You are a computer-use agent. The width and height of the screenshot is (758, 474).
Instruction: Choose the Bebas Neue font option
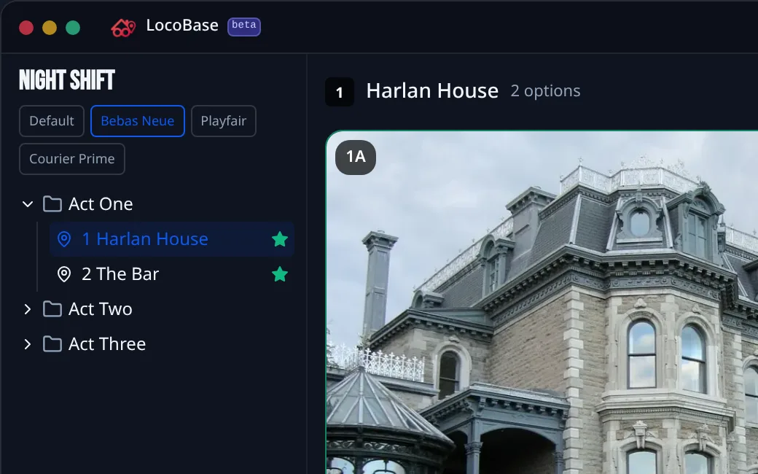137,121
